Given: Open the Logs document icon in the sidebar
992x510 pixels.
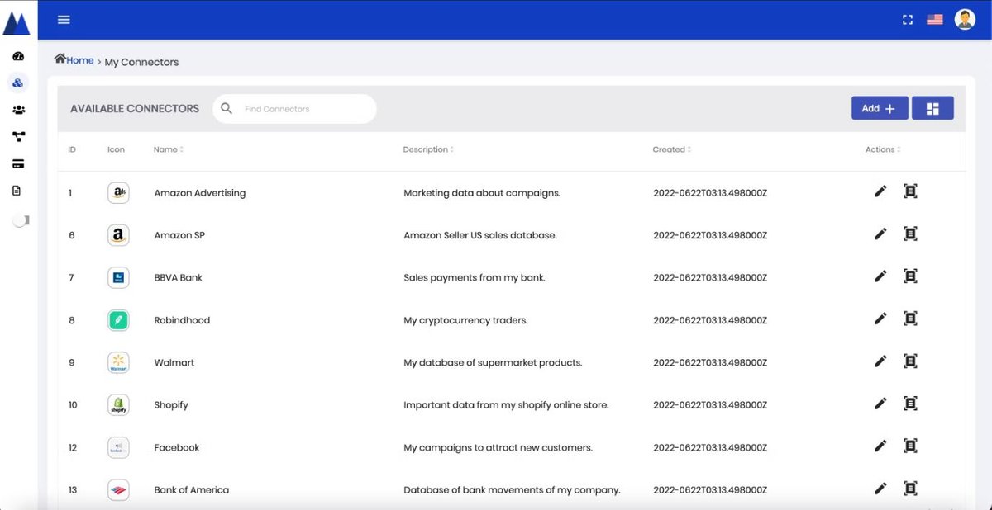Looking at the screenshot, I should 18,189.
